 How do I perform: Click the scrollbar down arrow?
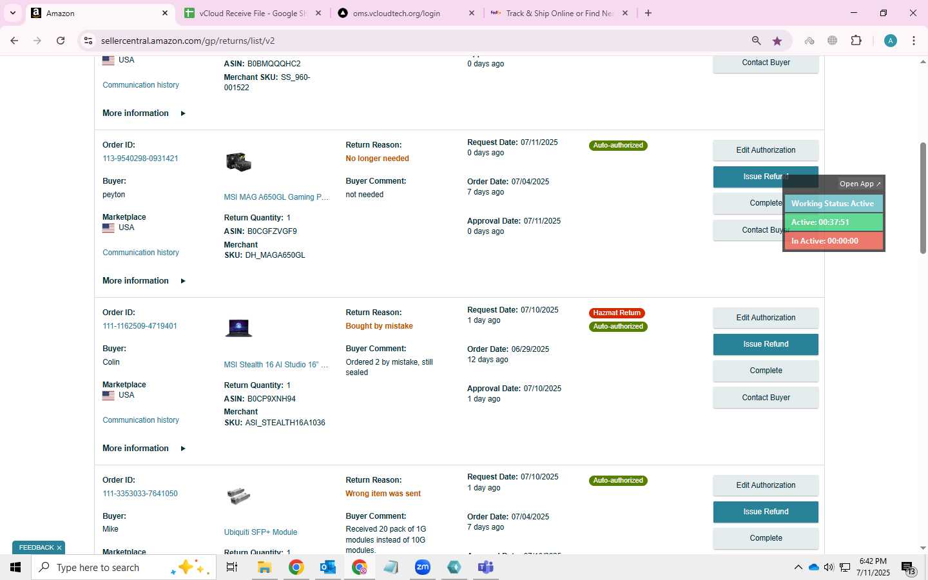(x=923, y=548)
